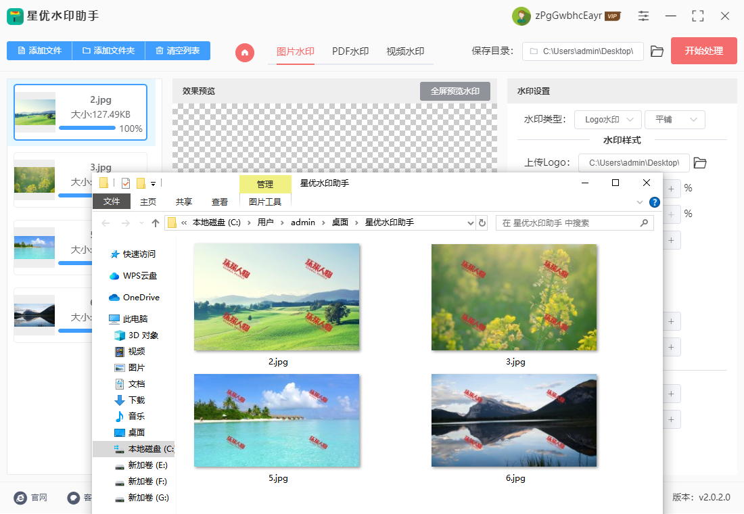Click the VIP badge
Screen dimensions: 744x514
(x=613, y=16)
